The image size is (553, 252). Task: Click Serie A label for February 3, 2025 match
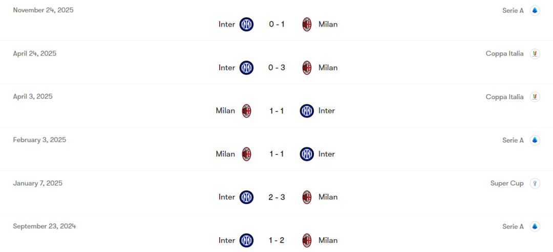(513, 140)
